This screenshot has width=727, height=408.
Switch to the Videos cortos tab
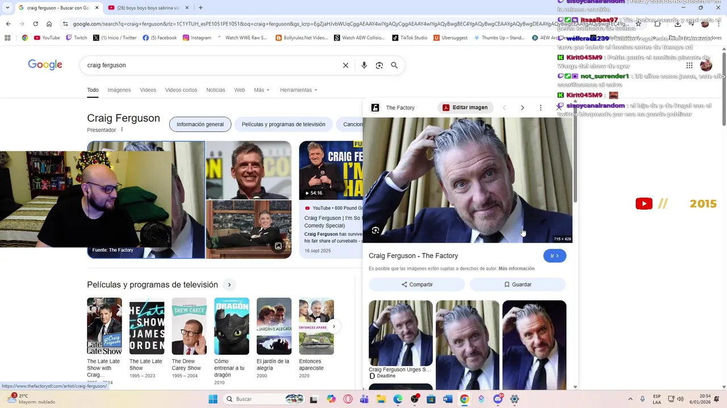181,90
